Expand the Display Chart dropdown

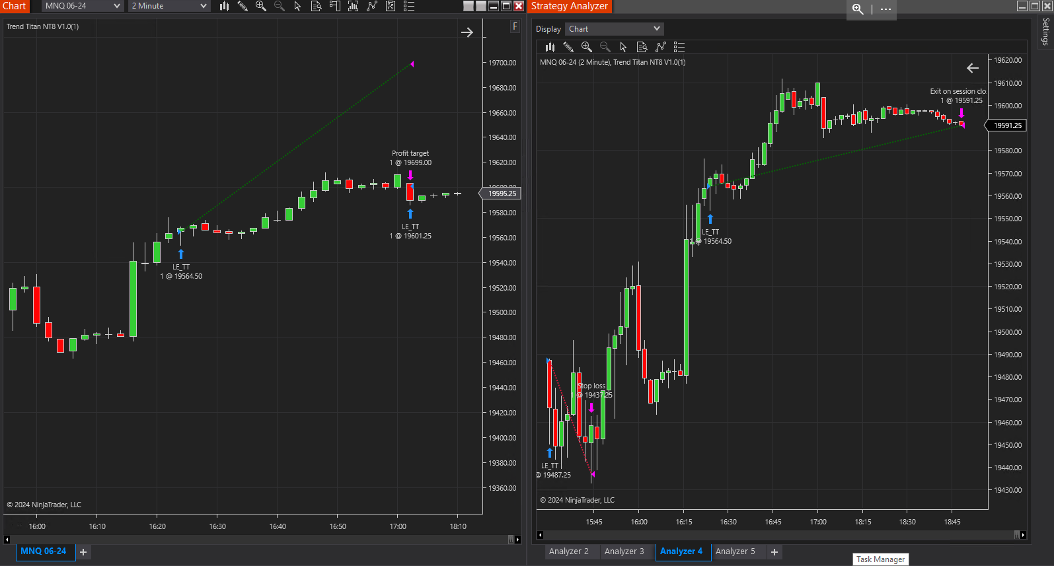[614, 29]
